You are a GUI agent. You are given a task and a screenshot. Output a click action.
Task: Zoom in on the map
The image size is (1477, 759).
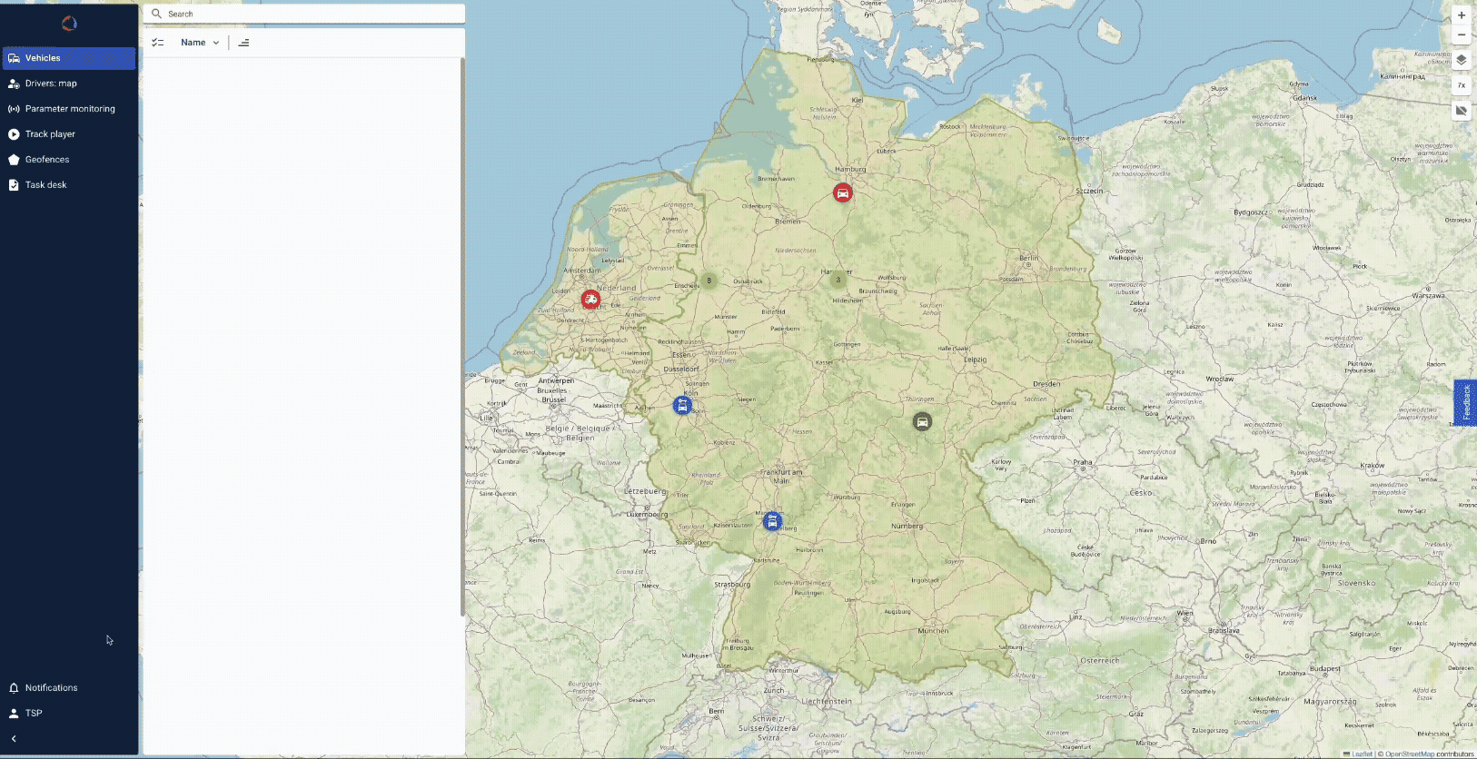point(1461,15)
